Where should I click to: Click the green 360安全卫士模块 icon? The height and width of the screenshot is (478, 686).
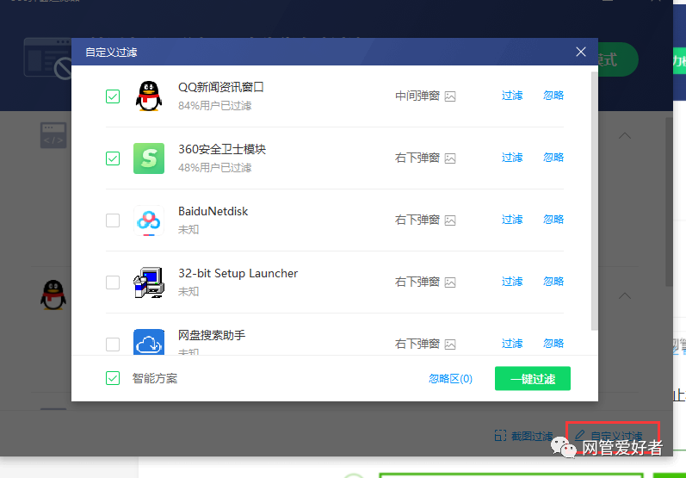(x=149, y=158)
